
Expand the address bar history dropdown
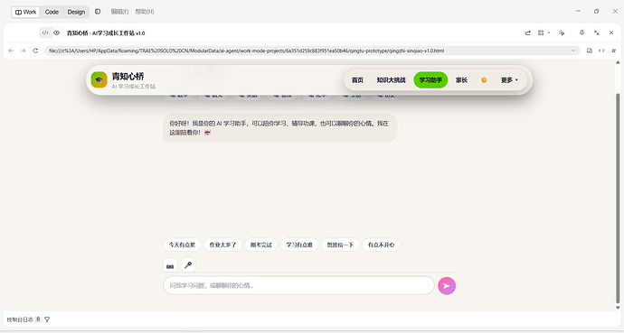(x=573, y=51)
